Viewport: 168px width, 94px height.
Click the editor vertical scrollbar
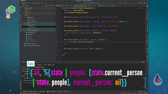click(x=146, y=32)
